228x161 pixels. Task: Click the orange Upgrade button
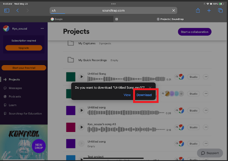coord(24,48)
